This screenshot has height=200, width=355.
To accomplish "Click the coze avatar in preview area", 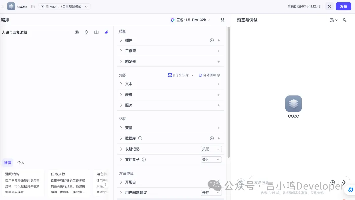I will (x=294, y=103).
